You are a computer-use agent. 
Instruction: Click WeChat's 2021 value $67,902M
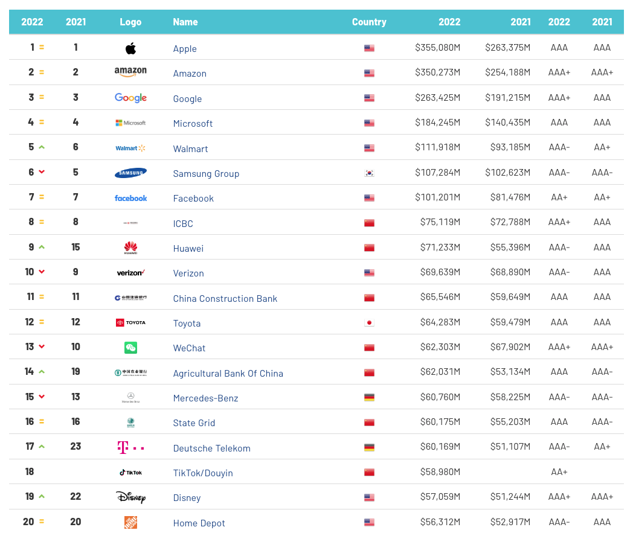[x=510, y=347]
